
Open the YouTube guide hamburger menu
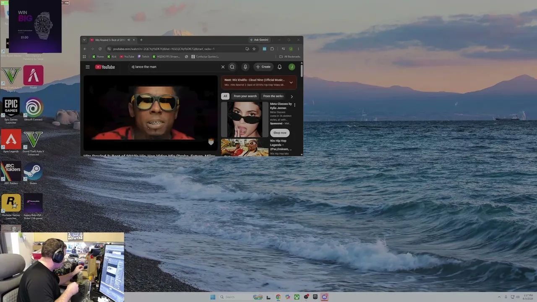pyautogui.click(x=88, y=67)
